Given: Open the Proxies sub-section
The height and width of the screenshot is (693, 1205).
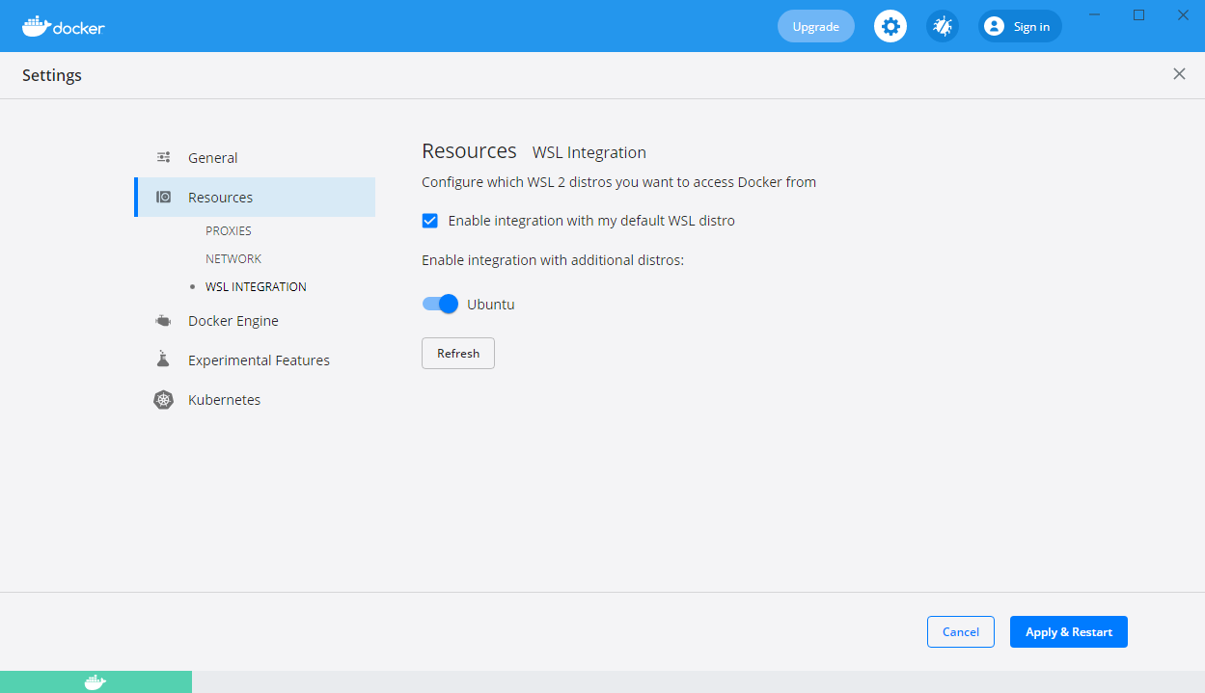Looking at the screenshot, I should [x=229, y=230].
